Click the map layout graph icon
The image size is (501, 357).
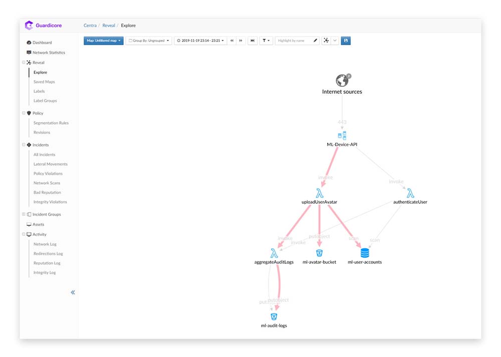(326, 41)
